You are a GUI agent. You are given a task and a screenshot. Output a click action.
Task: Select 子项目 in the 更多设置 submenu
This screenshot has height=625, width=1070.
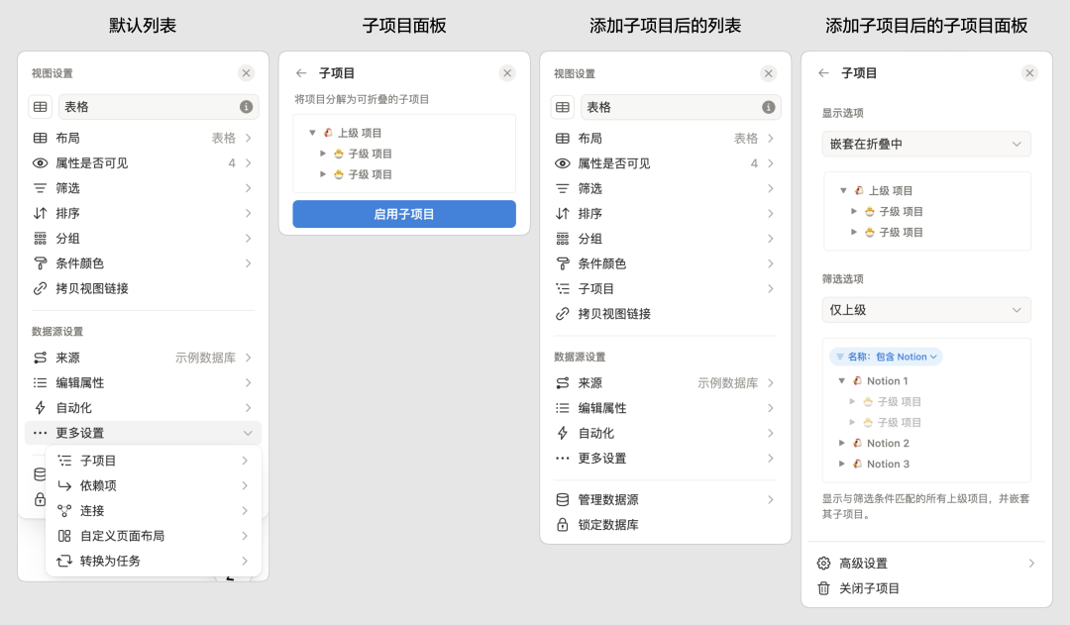99,461
